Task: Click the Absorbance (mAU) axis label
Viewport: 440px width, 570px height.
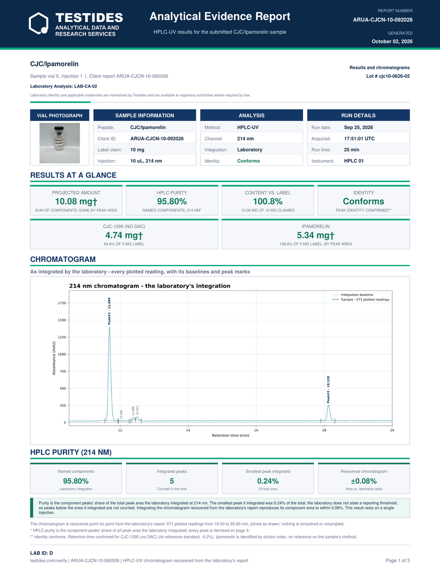Action: coord(54,358)
